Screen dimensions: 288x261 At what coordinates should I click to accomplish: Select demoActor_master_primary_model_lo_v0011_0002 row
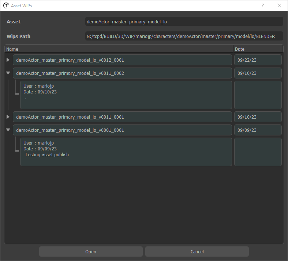tap(122, 73)
